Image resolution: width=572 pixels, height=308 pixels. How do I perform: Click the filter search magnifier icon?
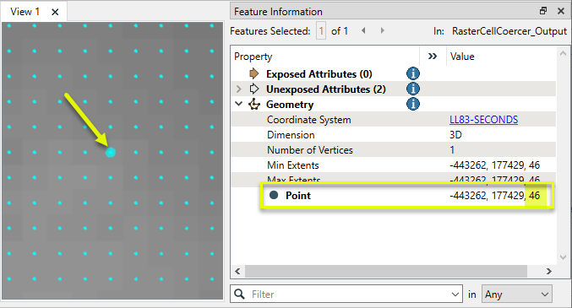click(x=239, y=294)
